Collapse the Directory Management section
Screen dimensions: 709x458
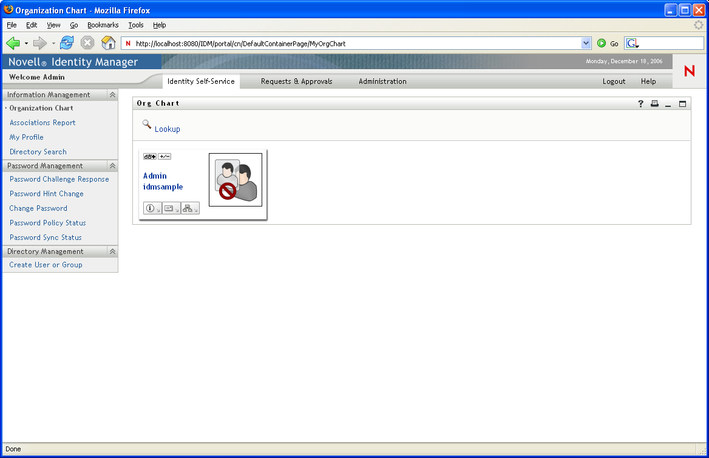112,251
